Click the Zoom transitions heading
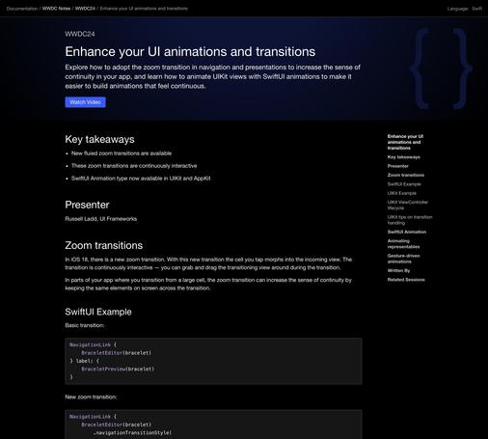Screen dimensions: 488x439 (x=104, y=245)
